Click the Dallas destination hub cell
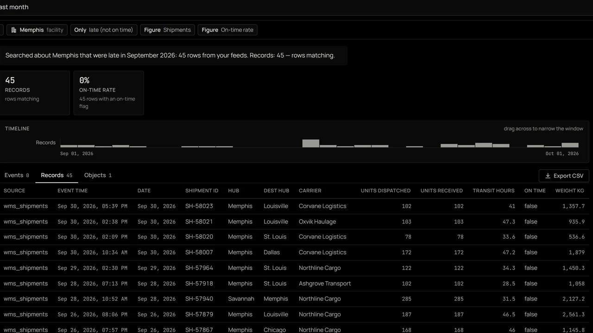This screenshot has height=333, width=593. (271, 253)
